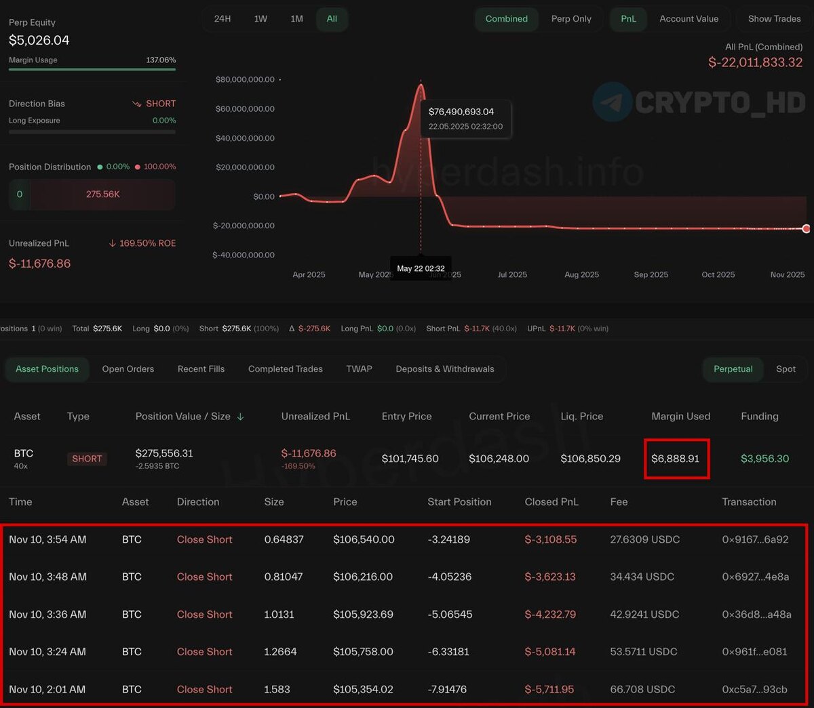Click the Margin Usage progress bar
This screenshot has width=814, height=708.
(x=92, y=69)
